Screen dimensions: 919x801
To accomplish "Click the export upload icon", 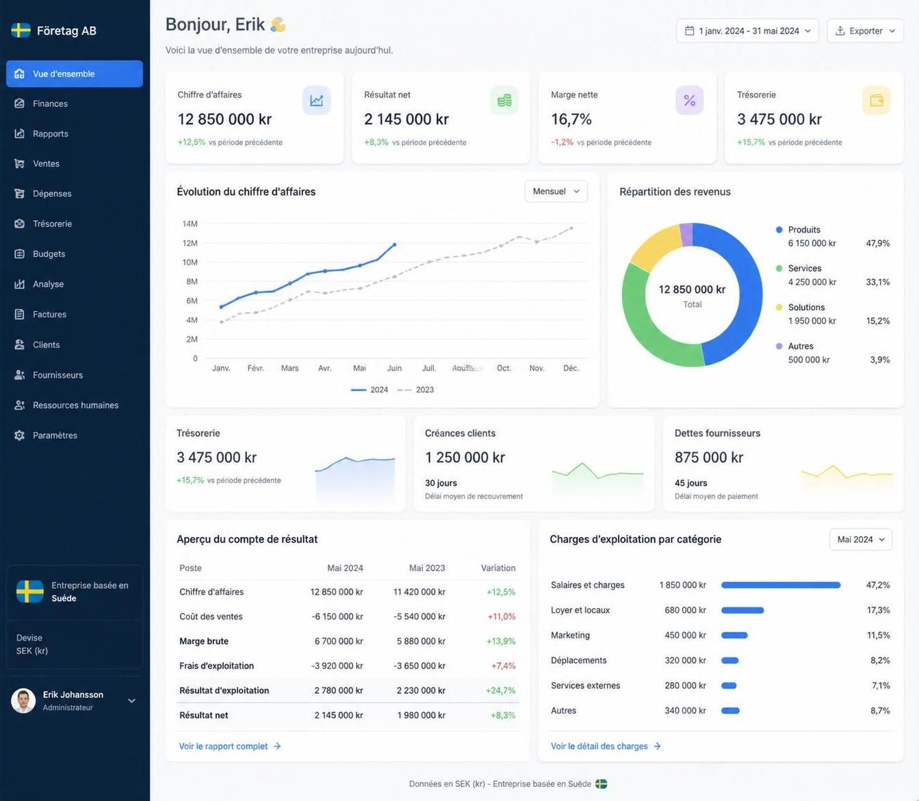I will pos(840,31).
